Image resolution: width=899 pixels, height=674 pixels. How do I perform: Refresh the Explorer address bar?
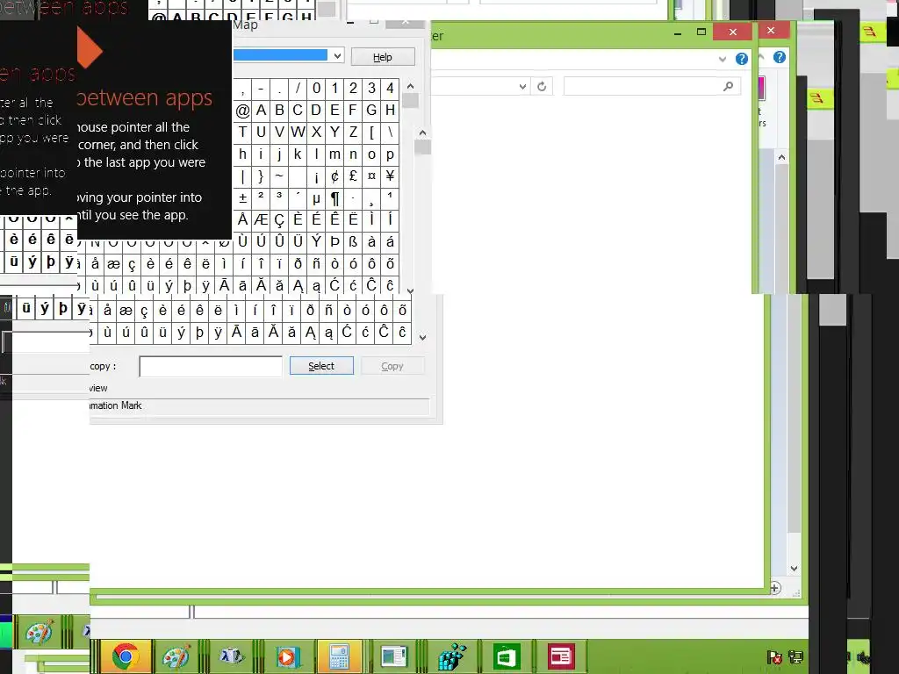(542, 87)
